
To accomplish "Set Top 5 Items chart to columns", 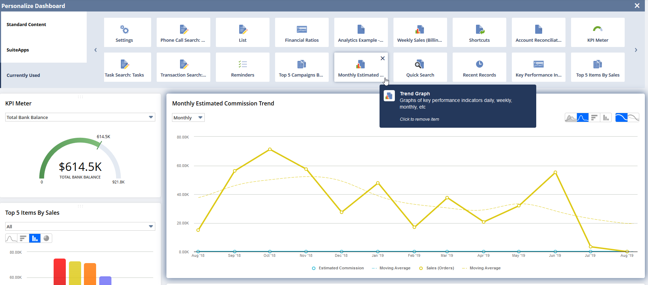I will tap(35, 238).
